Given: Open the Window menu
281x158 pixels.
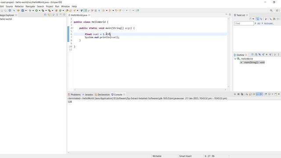Looking at the screenshot, I should [x=65, y=7].
